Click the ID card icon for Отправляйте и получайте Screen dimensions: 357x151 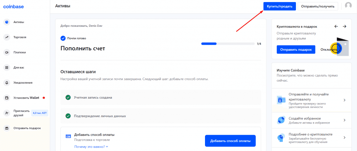pyautogui.click(x=281, y=100)
